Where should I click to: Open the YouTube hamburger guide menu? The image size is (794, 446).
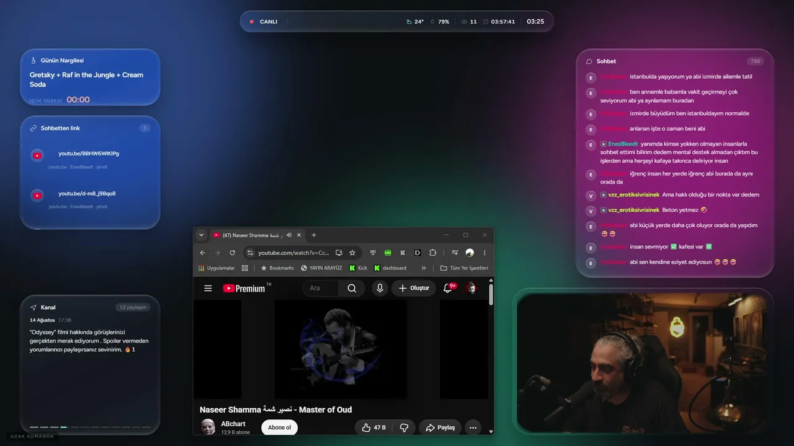click(208, 288)
